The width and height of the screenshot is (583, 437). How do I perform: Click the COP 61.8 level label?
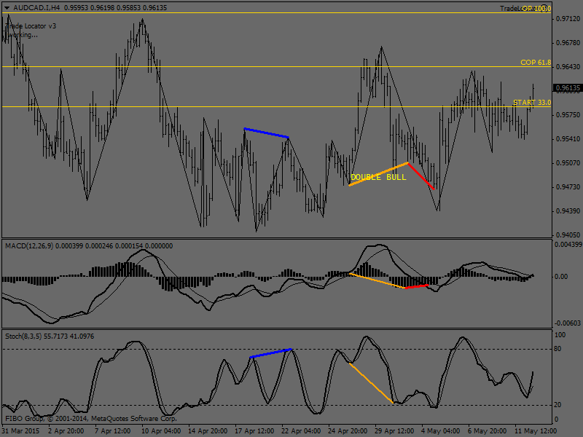[x=536, y=63]
